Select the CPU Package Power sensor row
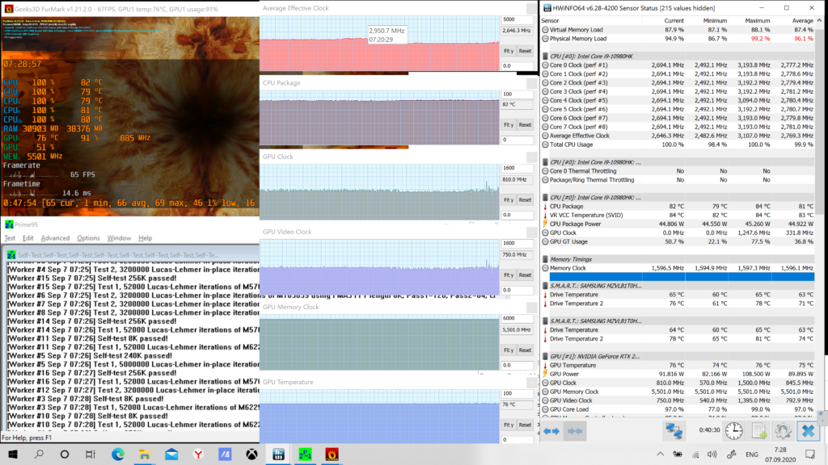Screen dimensions: 828x465 point(678,224)
